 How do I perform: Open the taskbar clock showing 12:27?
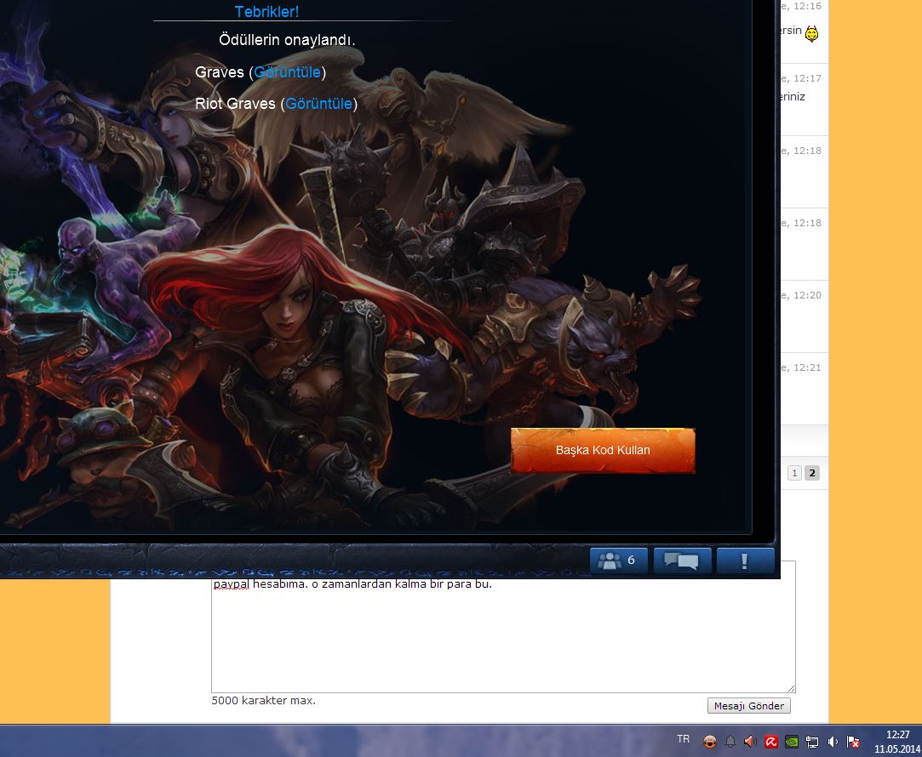(x=896, y=742)
